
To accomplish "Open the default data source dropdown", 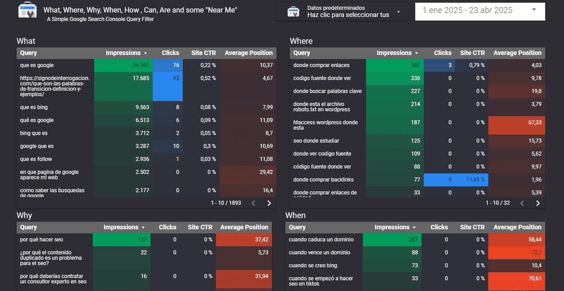I will click(x=343, y=12).
